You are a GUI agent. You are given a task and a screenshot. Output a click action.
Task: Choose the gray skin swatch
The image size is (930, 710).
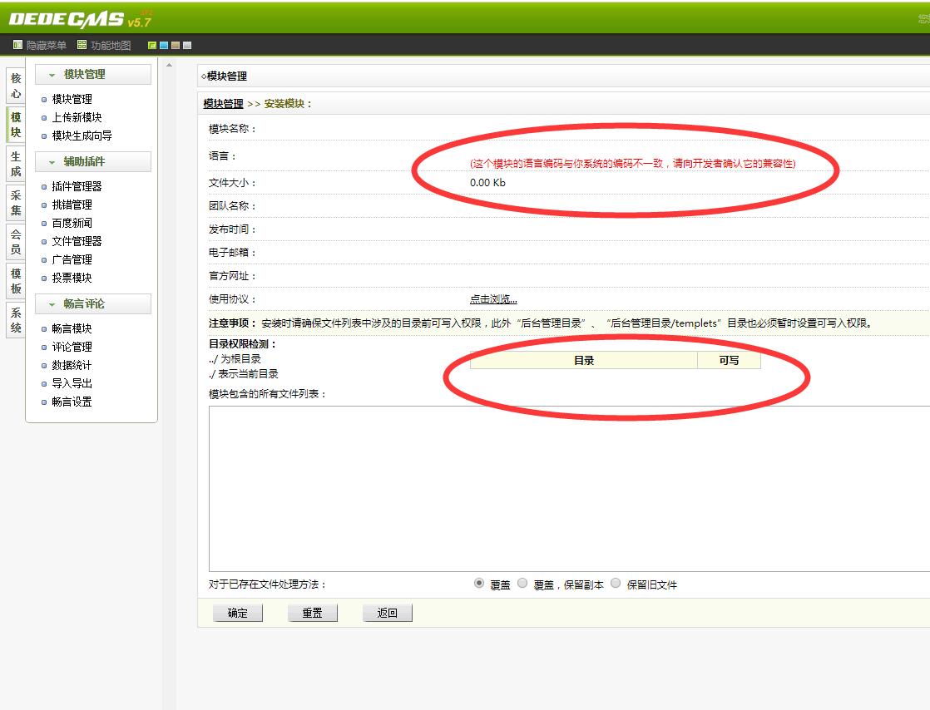coord(187,45)
